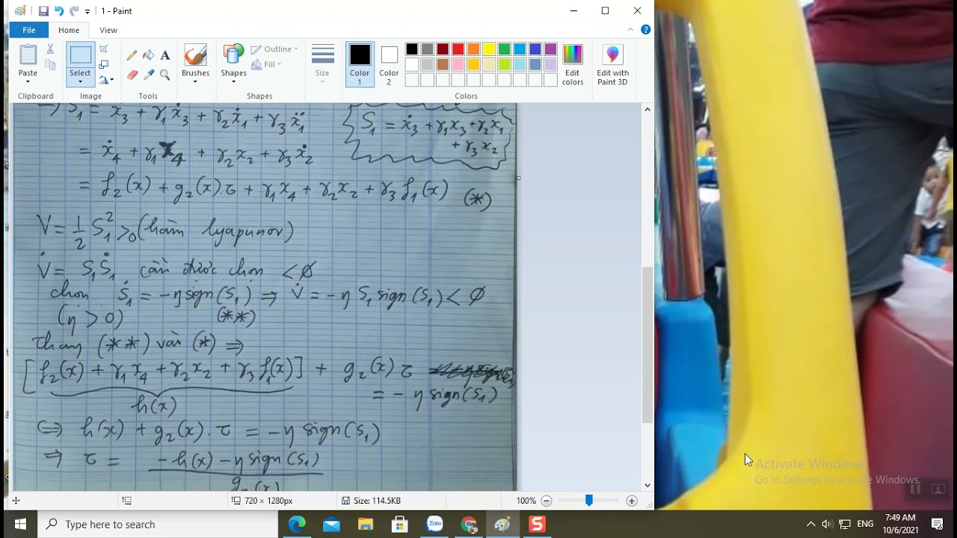Image resolution: width=957 pixels, height=538 pixels.
Task: Click the volume icon in system tray
Action: pos(827,525)
